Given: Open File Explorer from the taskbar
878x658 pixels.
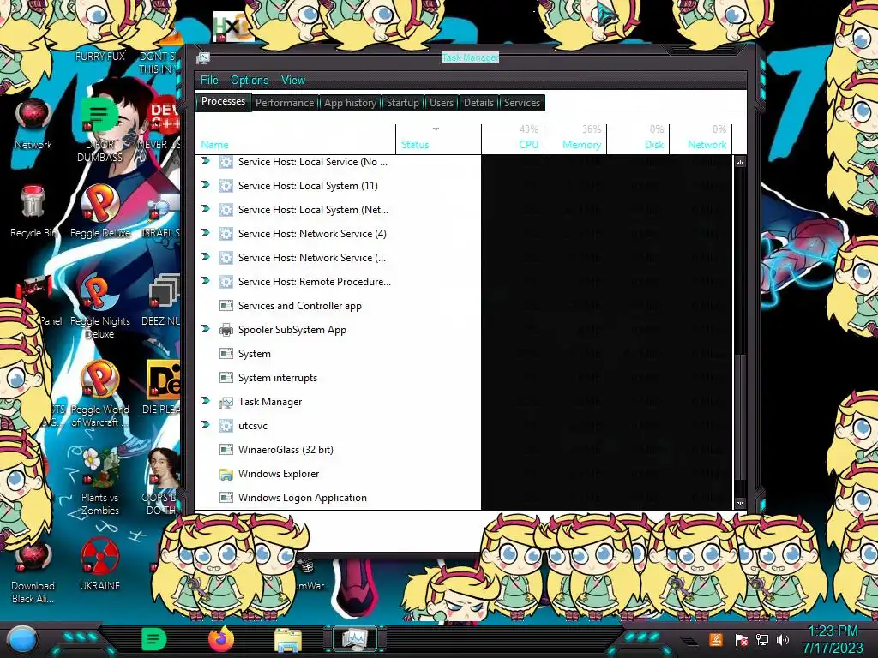Looking at the screenshot, I should [288, 640].
